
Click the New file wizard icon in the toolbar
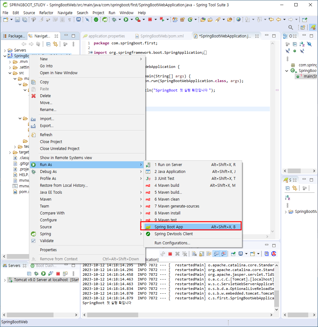click(x=6, y=19)
